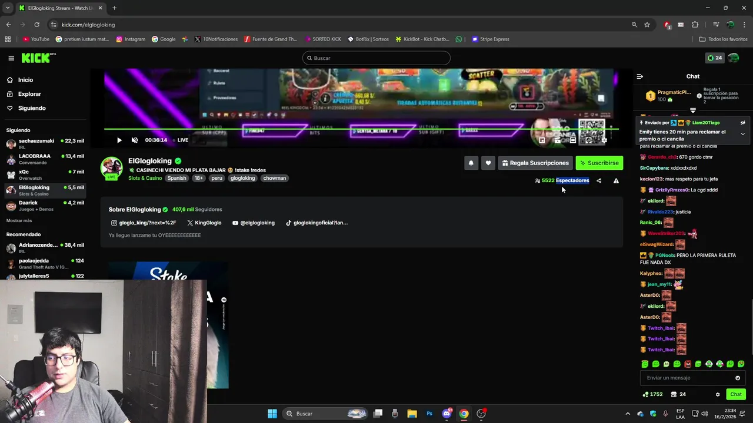Expand the gift leaderboard chevron
753x423 pixels.
(693, 110)
